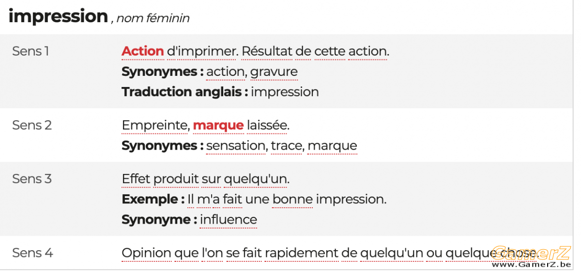The height and width of the screenshot is (272, 581).
Task: Click the word 'Résultat' in Sens 1
Action: point(265,51)
